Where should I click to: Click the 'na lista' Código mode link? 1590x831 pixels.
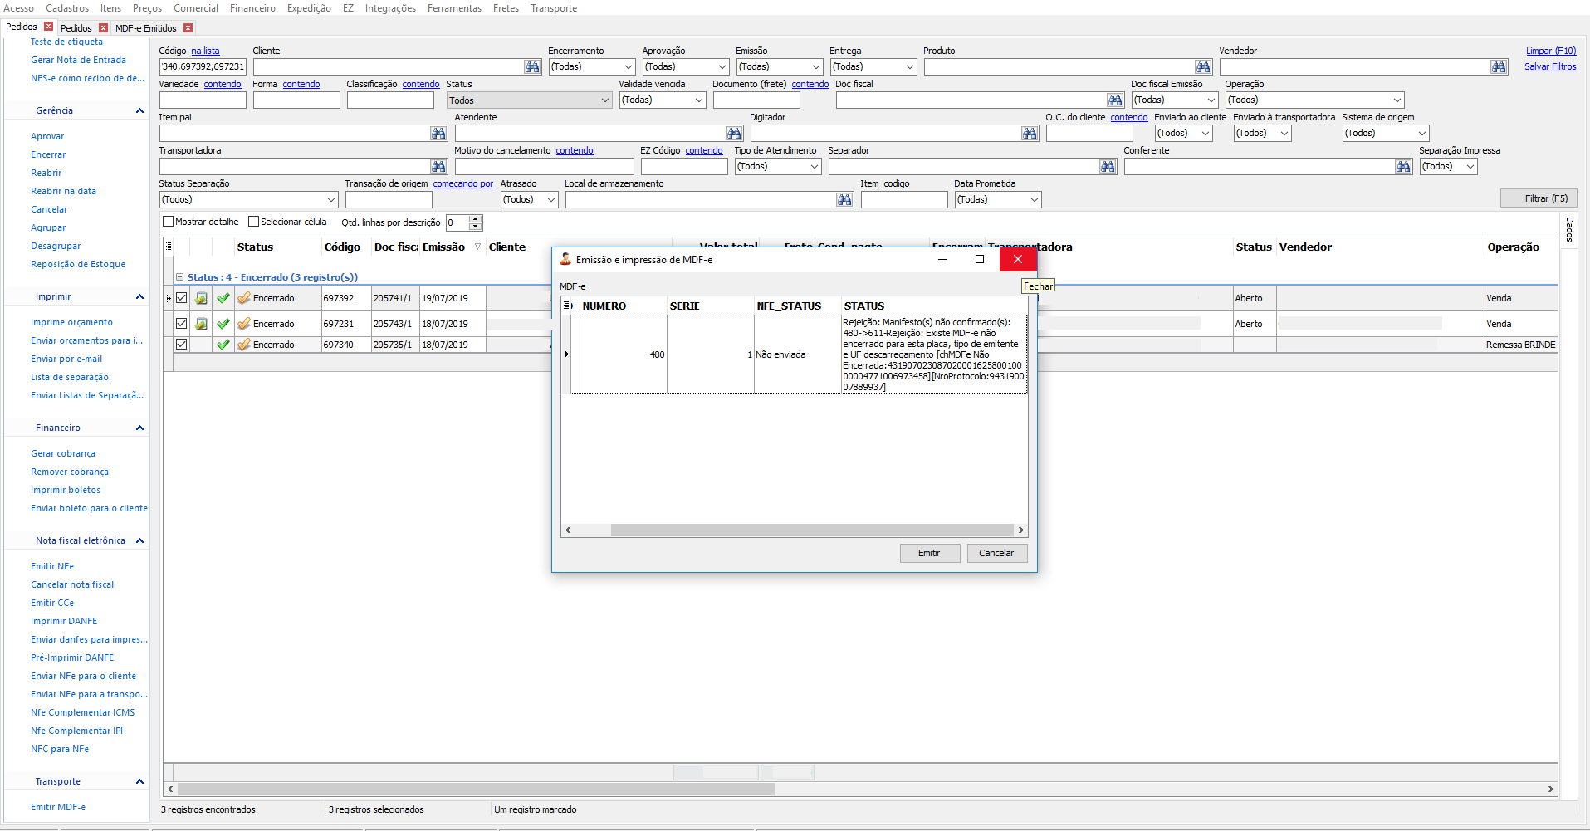click(x=205, y=51)
